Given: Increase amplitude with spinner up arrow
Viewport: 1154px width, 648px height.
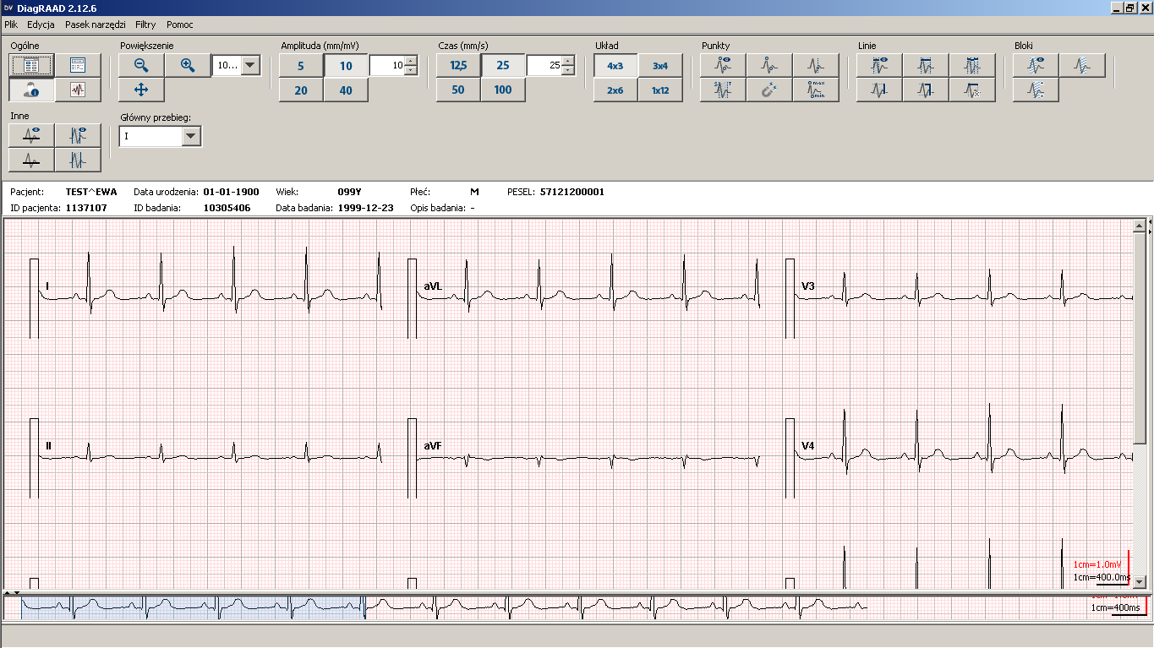Looking at the screenshot, I should [x=411, y=61].
